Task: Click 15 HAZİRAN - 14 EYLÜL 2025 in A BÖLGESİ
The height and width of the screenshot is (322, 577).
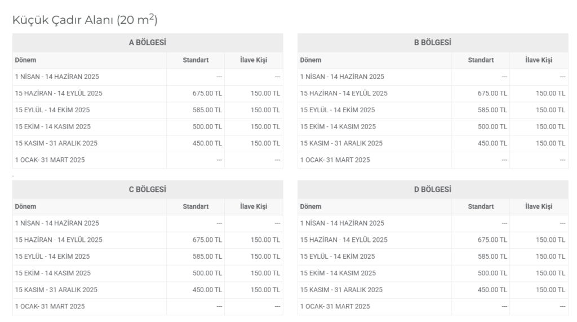Action: click(59, 94)
